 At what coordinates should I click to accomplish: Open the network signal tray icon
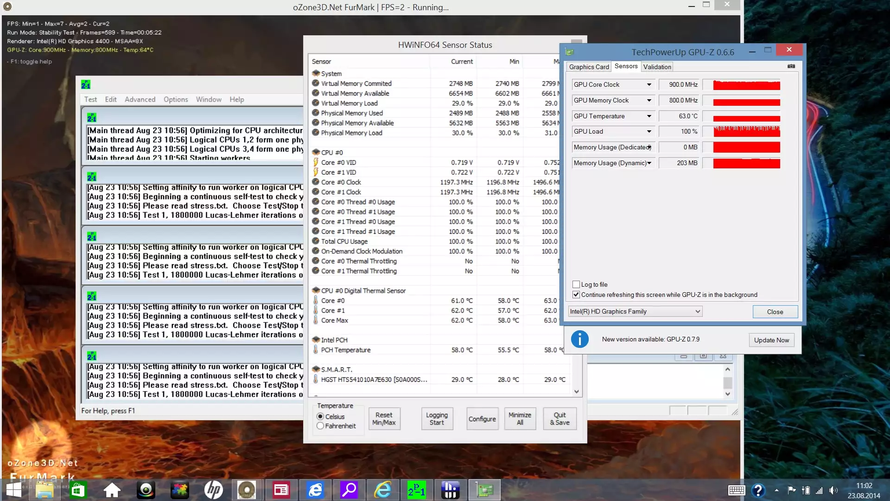[820, 490]
